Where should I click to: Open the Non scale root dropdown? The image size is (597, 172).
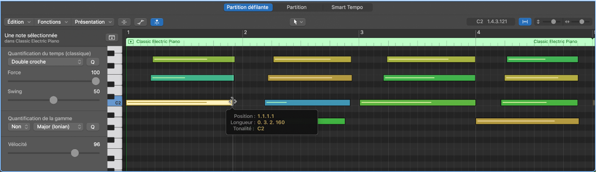(x=19, y=127)
